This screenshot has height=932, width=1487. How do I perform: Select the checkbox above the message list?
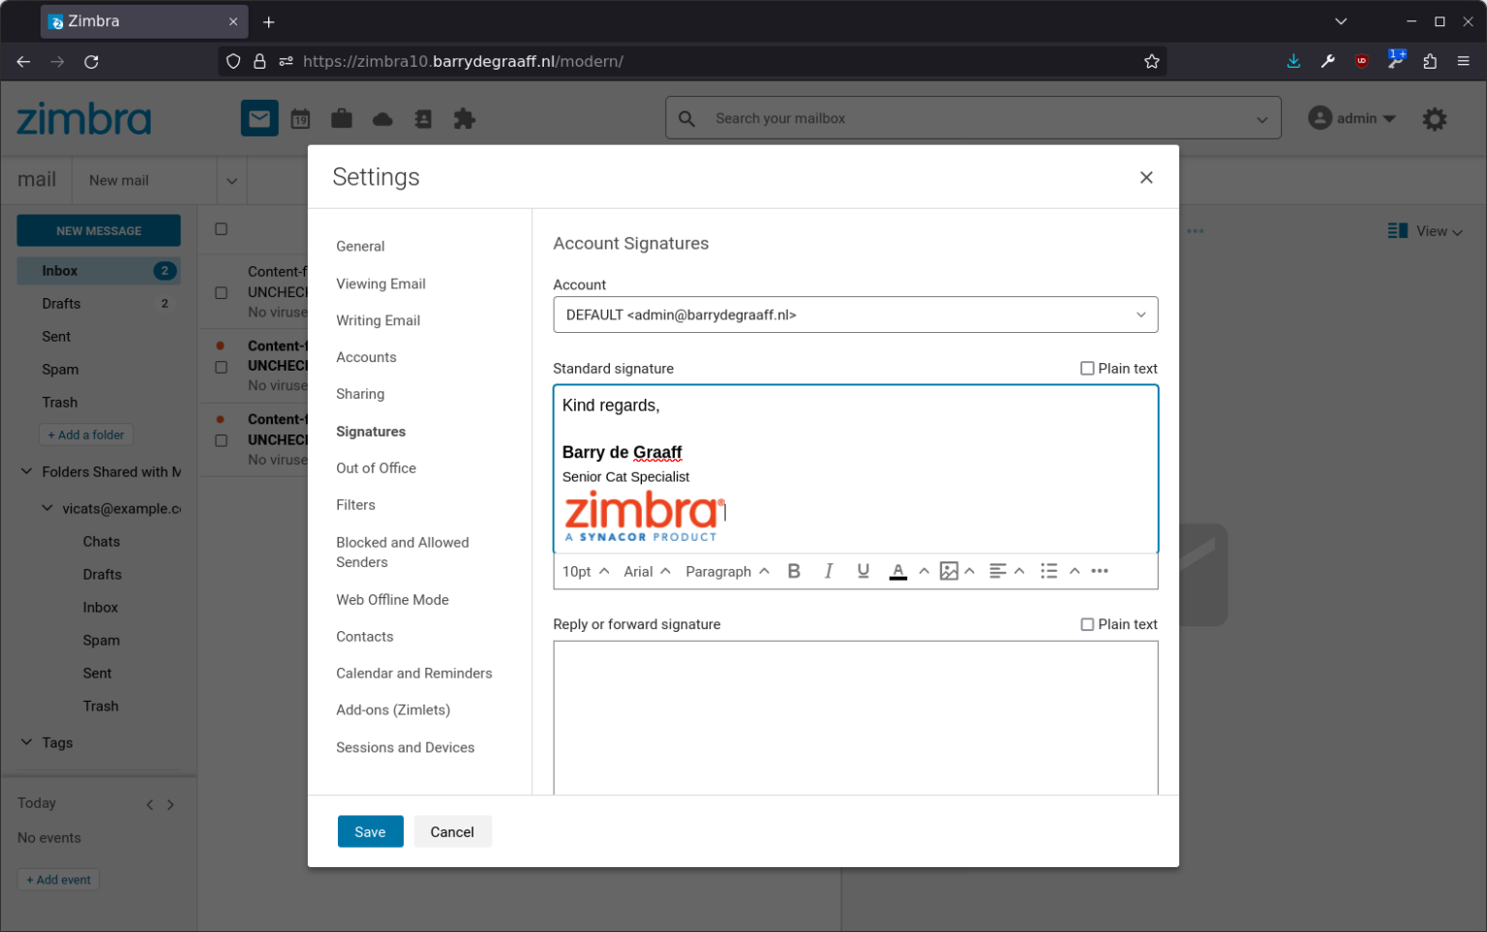[221, 229]
